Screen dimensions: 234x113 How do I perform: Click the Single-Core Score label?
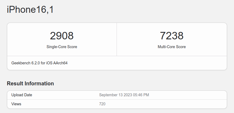pos(62,47)
